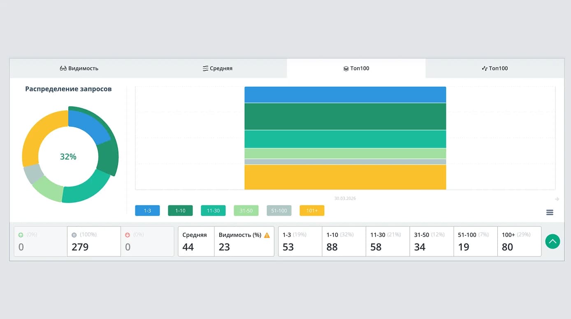This screenshot has width=571, height=319.
Task: Switch to the Средняя tab
Action: pos(218,68)
